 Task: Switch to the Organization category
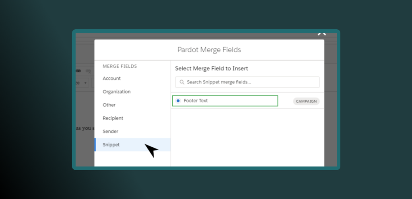(116, 92)
